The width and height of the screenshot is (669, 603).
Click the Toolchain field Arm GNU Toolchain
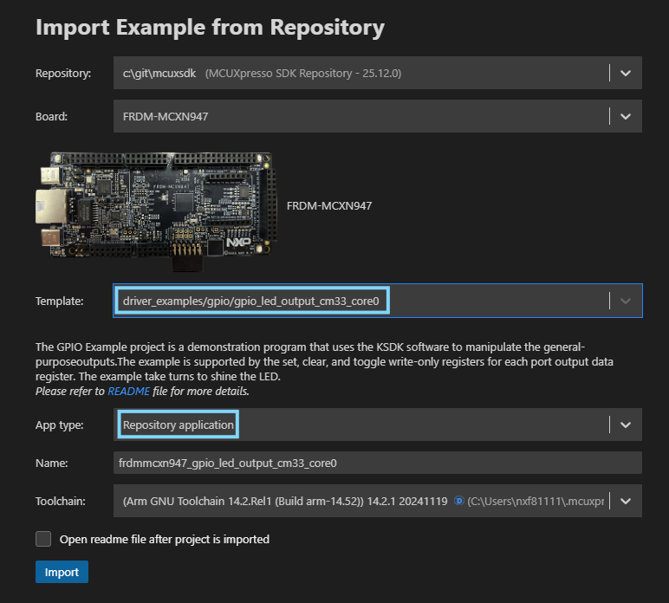tap(378, 501)
